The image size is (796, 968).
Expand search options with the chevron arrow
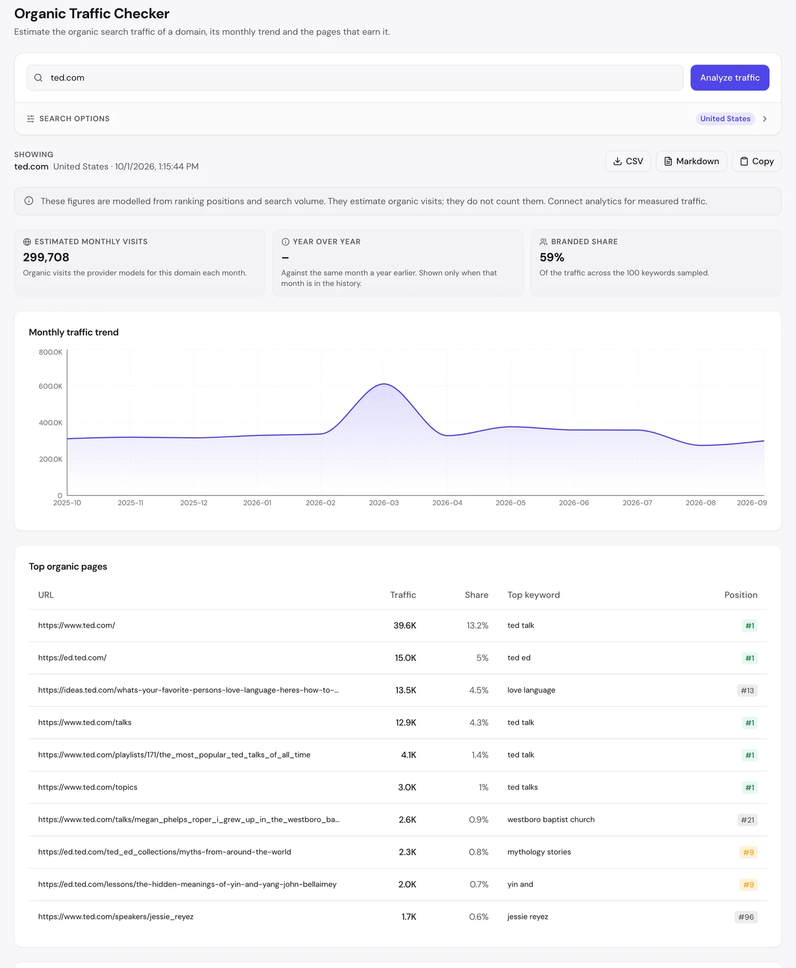[764, 119]
